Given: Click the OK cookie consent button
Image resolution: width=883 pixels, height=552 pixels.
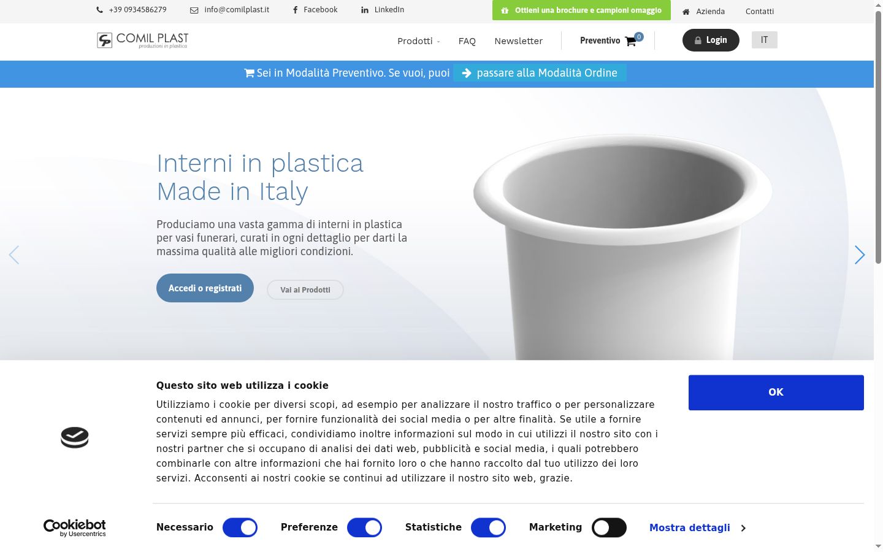Looking at the screenshot, I should (776, 393).
